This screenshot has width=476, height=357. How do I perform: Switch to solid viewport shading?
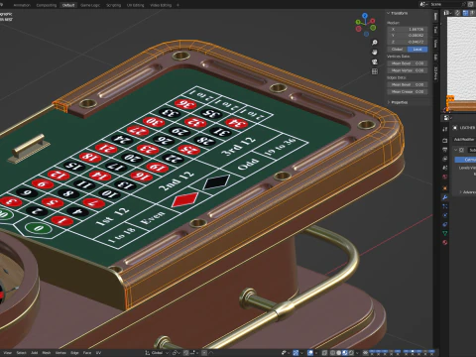tap(338, 353)
